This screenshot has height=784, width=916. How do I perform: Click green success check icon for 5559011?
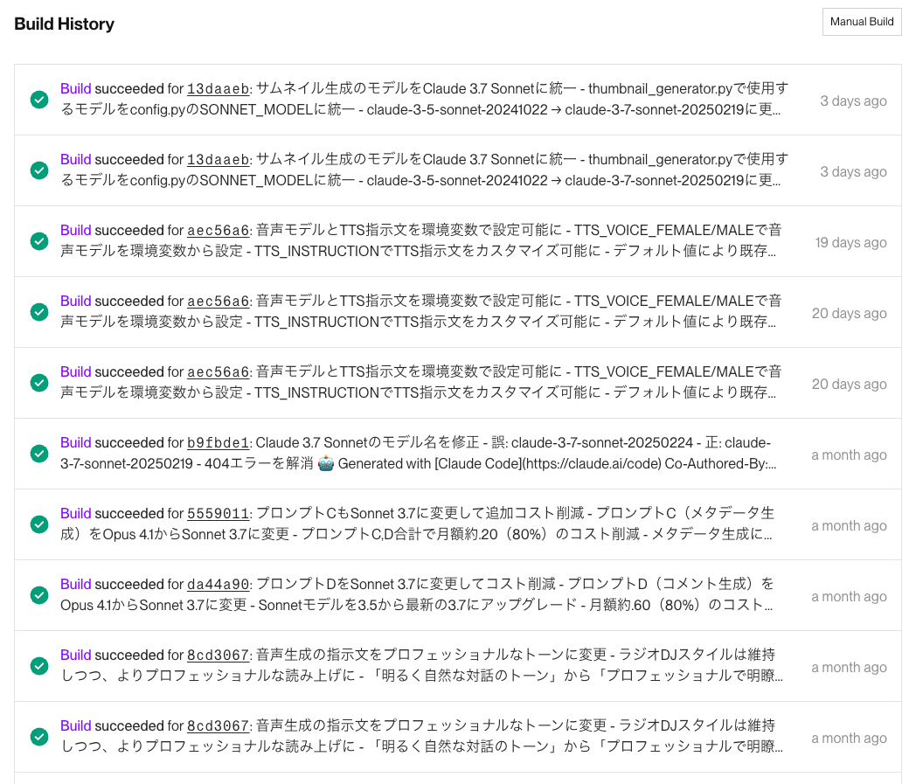pyautogui.click(x=39, y=524)
